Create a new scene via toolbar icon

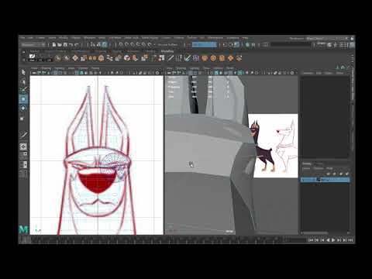(x=54, y=45)
